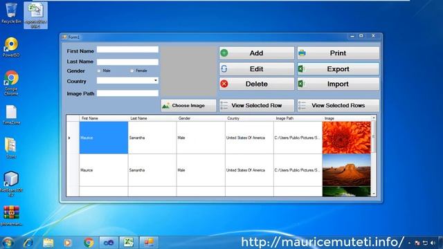
Task: Click the Print button
Action: pyautogui.click(x=338, y=53)
